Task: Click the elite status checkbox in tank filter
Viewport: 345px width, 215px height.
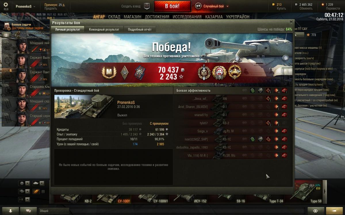Action: pyautogui.click(x=43, y=191)
